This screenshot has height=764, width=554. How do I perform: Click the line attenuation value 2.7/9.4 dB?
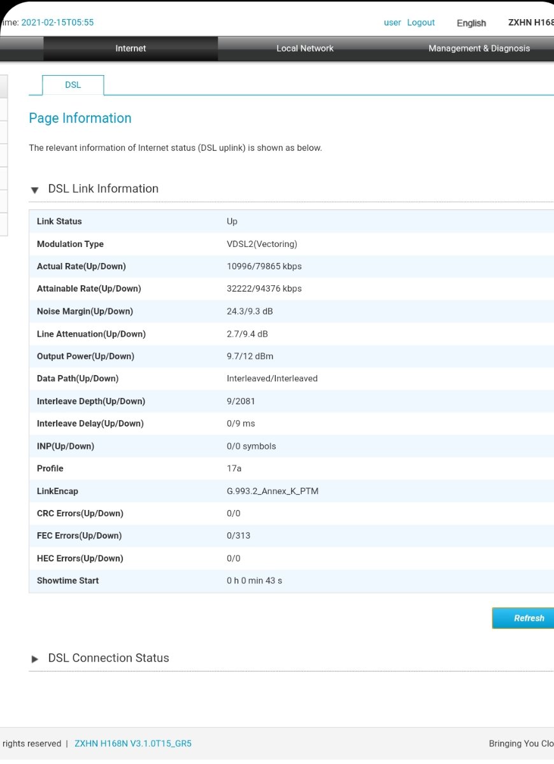[247, 334]
